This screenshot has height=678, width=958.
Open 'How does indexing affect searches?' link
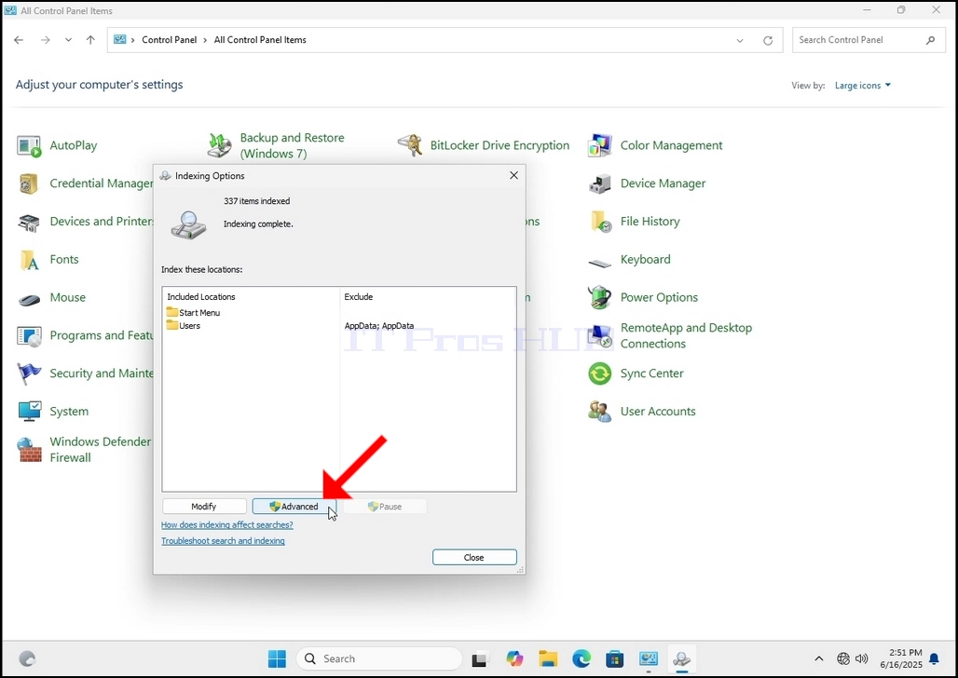226,525
